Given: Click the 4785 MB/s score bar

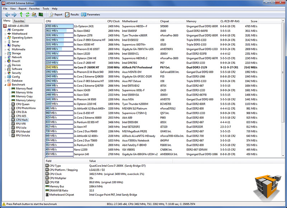Looking at the screenshot, I should click(x=59, y=26).
